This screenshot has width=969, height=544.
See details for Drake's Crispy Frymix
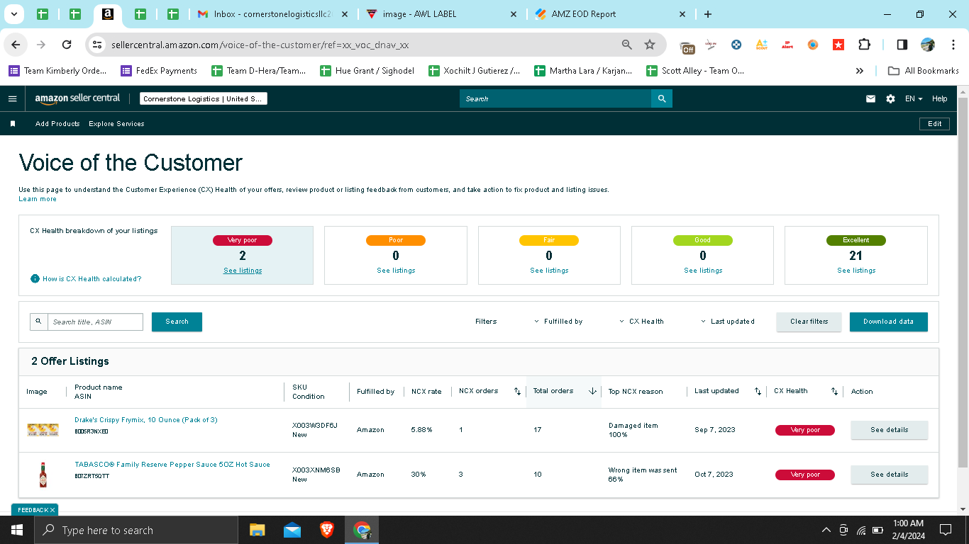(x=889, y=430)
